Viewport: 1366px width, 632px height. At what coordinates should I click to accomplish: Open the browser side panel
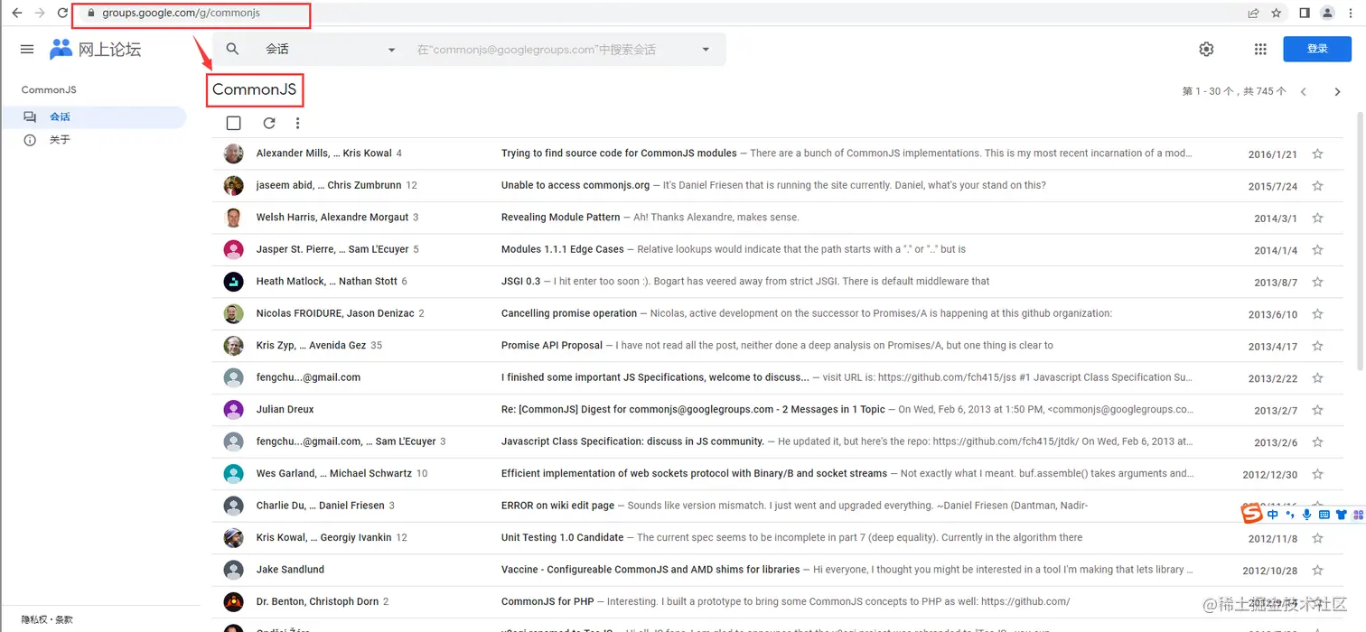coord(1305,13)
